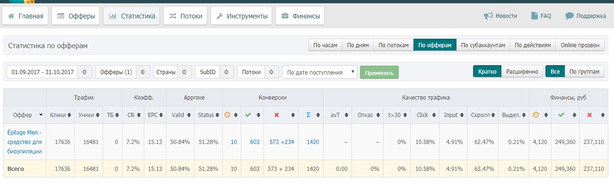
Task: Sort table by the Выдел. column
Action: [x=513, y=115]
